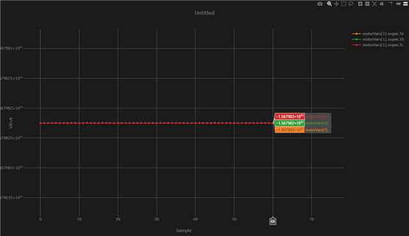Download plot as PNG camera icon

click(320, 4)
